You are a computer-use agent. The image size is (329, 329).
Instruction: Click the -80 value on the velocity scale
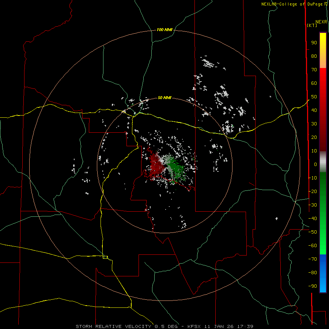click(313, 273)
